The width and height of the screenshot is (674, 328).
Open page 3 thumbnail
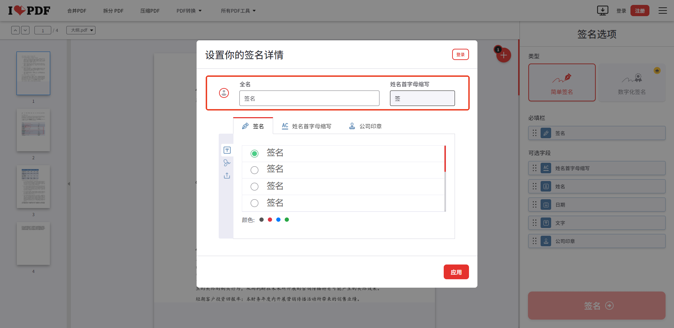[33, 187]
